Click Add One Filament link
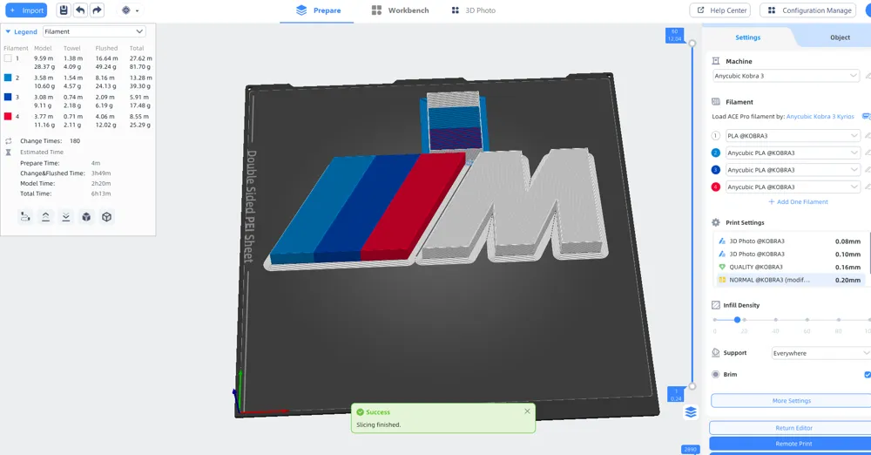 click(x=798, y=202)
